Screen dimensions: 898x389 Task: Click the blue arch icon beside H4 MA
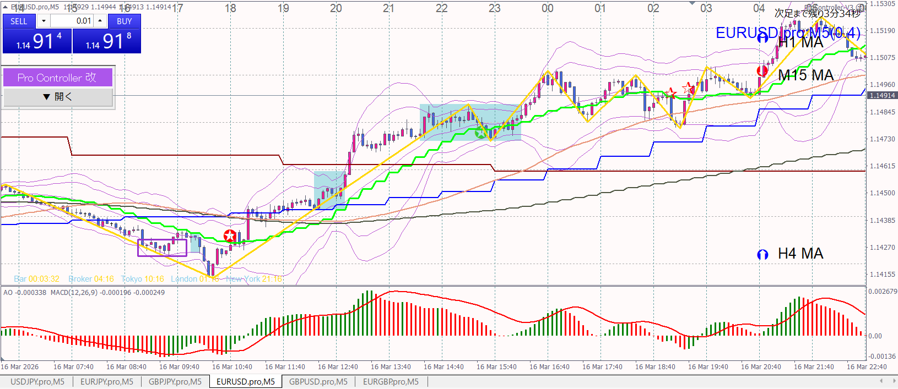click(x=762, y=254)
